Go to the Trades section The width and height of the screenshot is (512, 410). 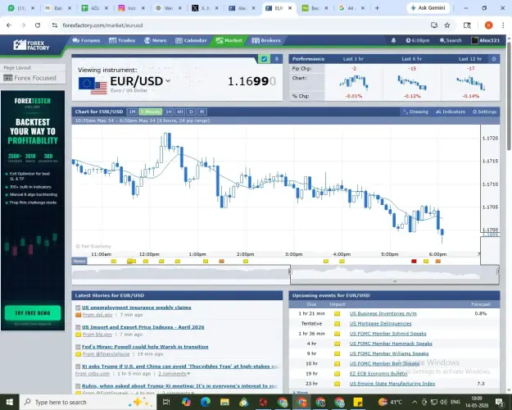(122, 40)
